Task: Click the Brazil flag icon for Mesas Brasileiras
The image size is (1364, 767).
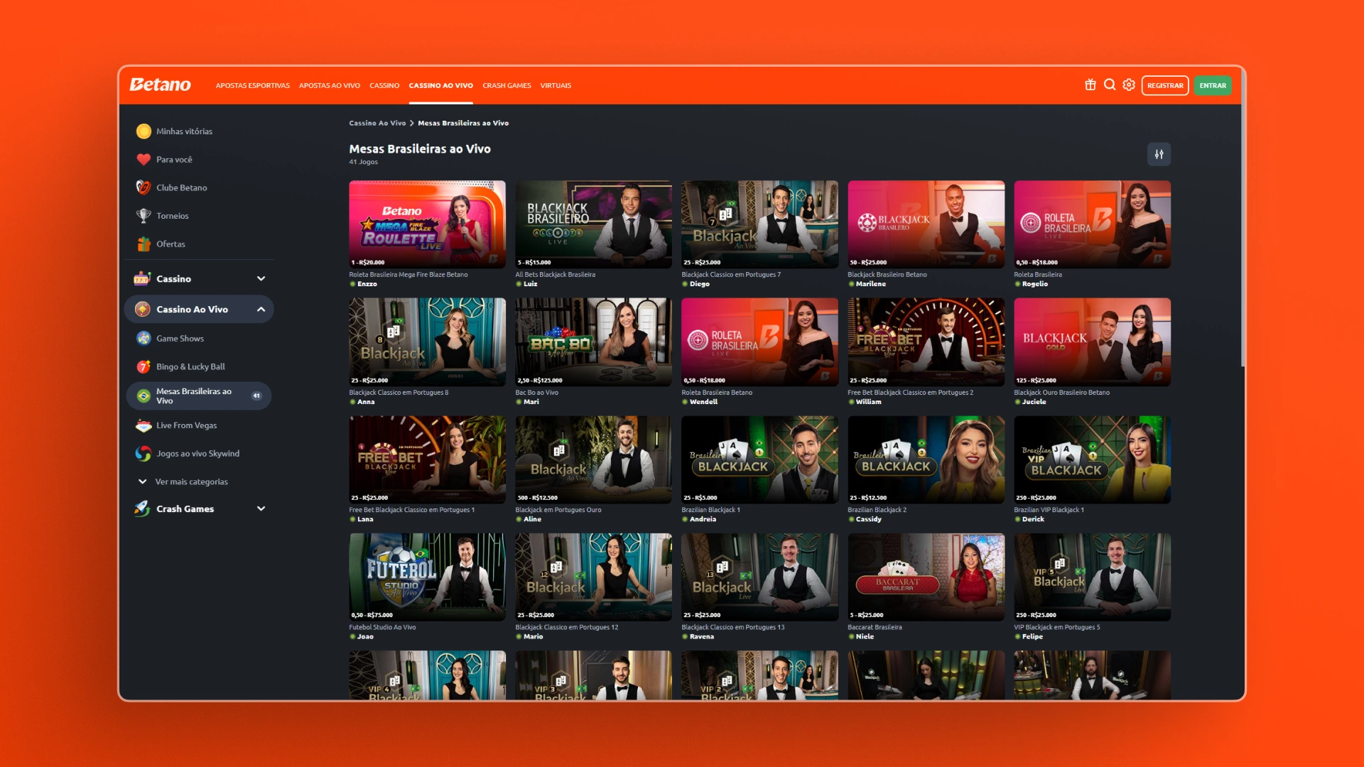Action: [x=144, y=396]
